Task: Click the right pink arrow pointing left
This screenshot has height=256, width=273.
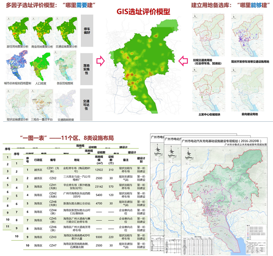Action: coord(183,61)
